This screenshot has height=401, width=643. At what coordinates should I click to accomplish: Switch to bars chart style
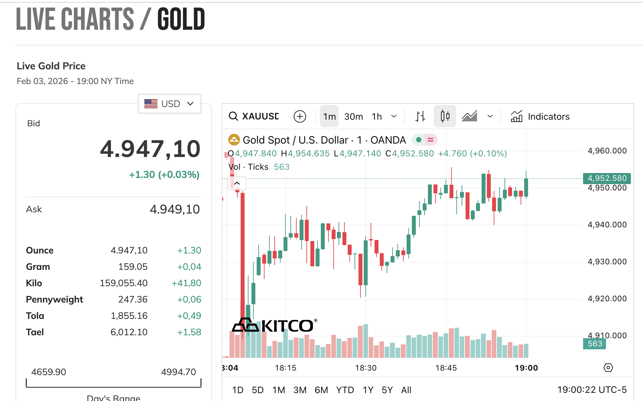click(420, 116)
